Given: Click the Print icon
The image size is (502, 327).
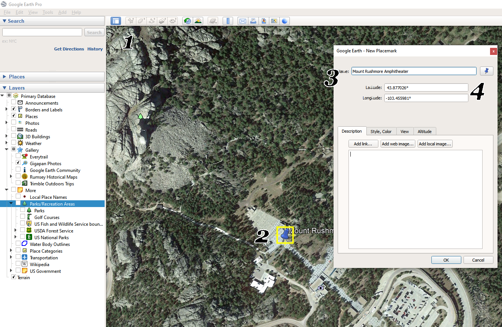Looking at the screenshot, I should 253,21.
